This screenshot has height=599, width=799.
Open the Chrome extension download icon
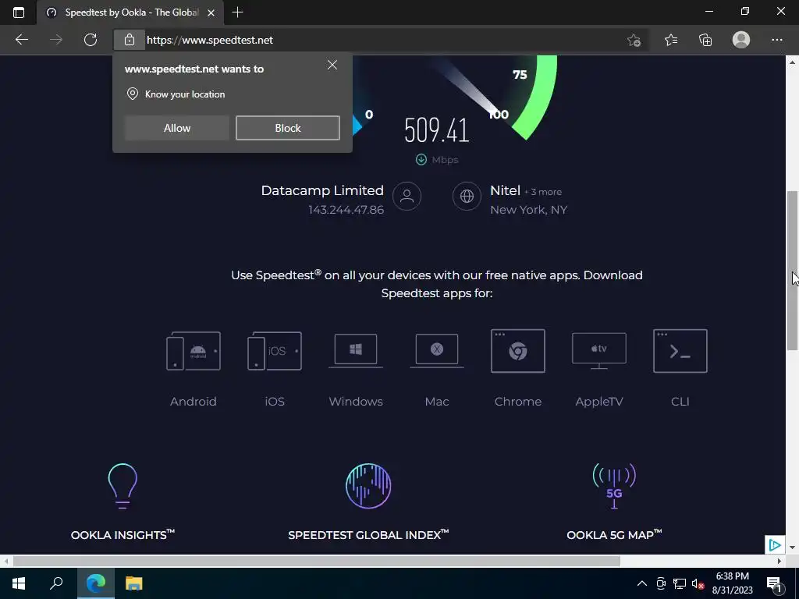[518, 351]
